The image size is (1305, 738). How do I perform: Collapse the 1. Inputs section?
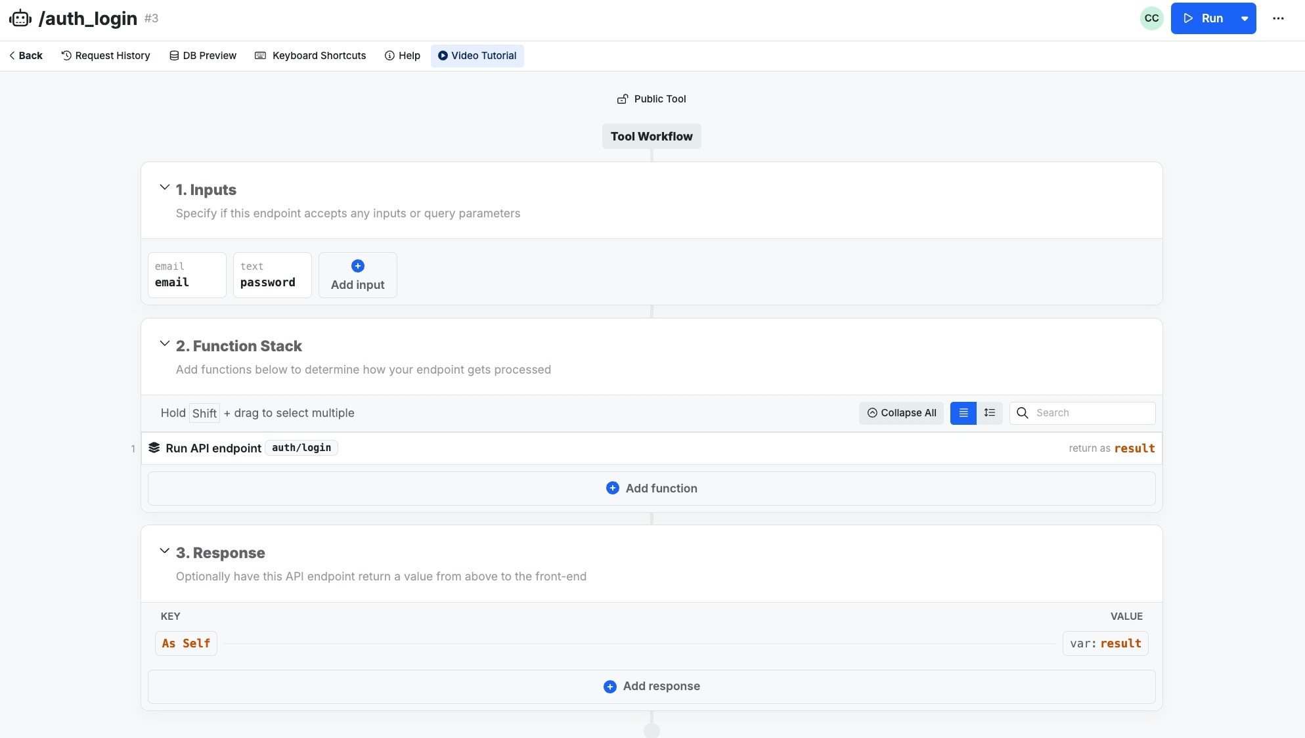165,188
